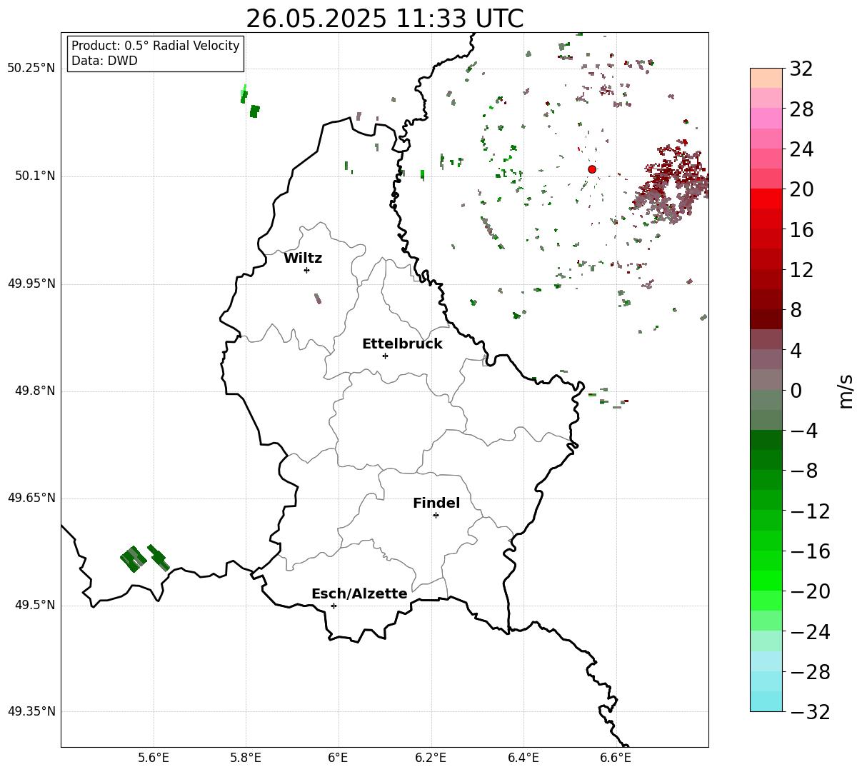Viewport: 862px width, 772px height.
Task: Click the colorbar tick value 0
Action: pos(796,391)
